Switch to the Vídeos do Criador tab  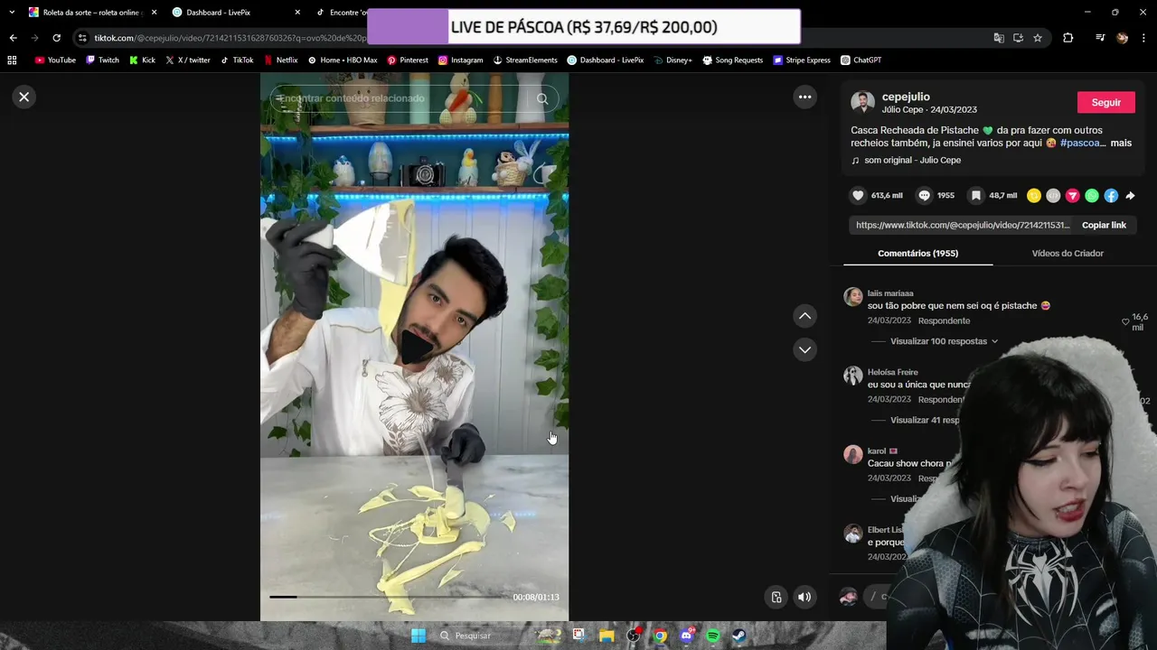pyautogui.click(x=1068, y=253)
